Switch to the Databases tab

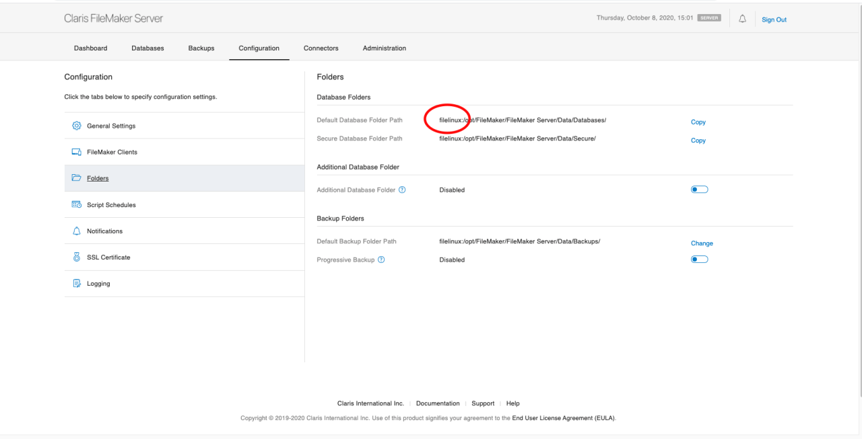click(147, 48)
